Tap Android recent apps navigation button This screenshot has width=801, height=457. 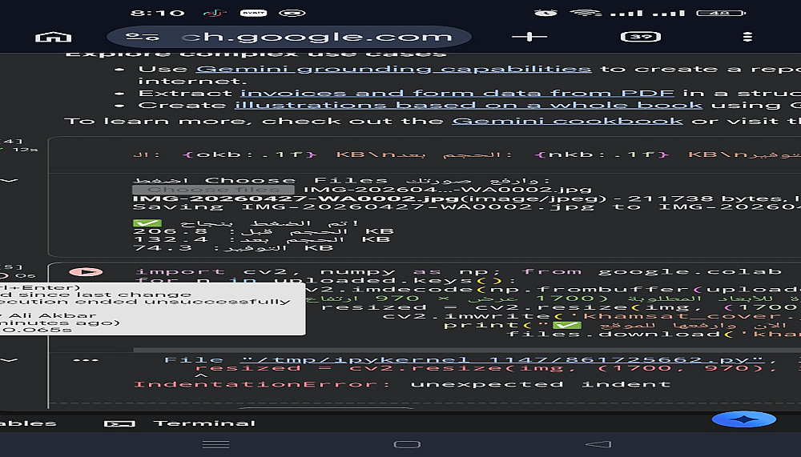(215, 444)
